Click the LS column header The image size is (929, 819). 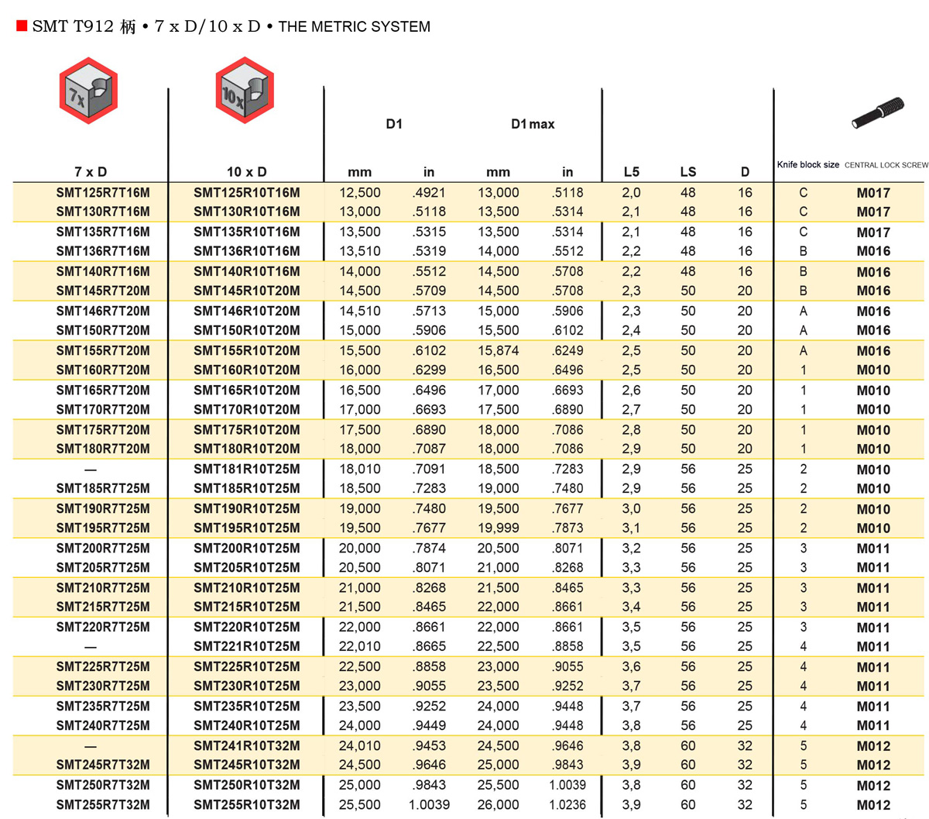[x=687, y=172]
